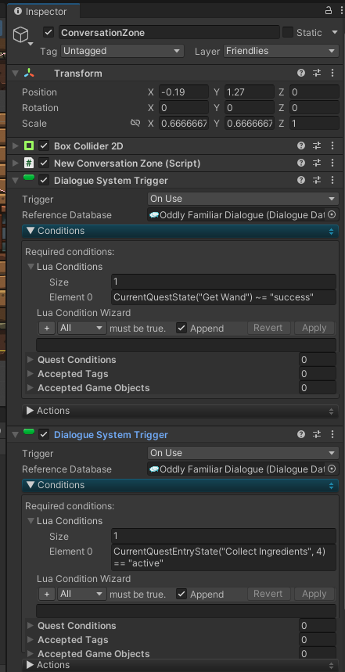Open New Conversation Zone preset icon
Screen dimensions: 345x672
tap(317, 164)
